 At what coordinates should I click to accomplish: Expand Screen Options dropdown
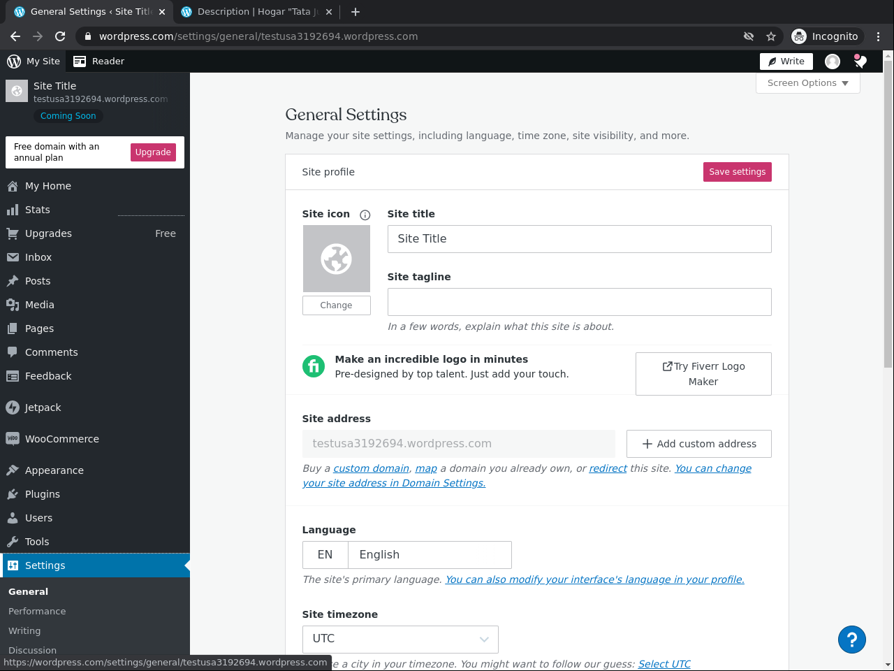(808, 83)
